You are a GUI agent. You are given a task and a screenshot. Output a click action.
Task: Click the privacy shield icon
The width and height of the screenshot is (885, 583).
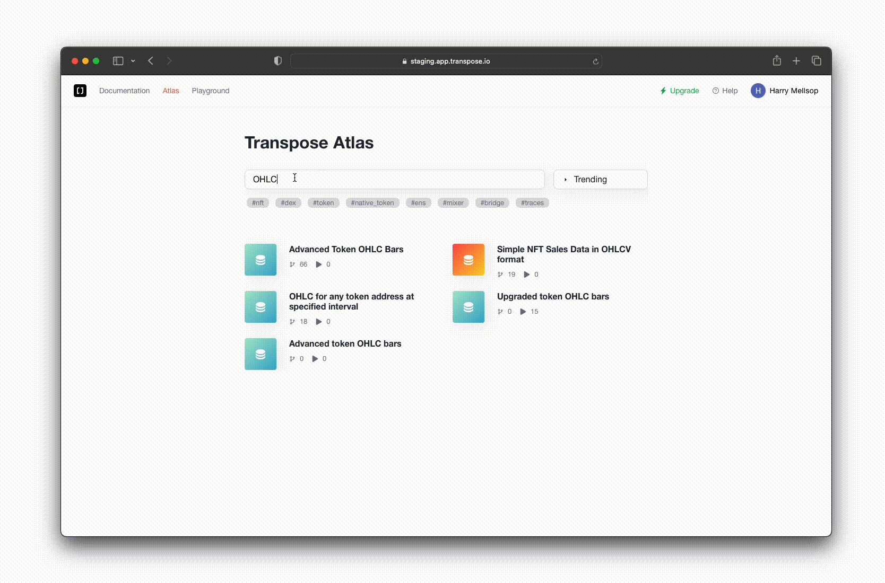point(277,61)
